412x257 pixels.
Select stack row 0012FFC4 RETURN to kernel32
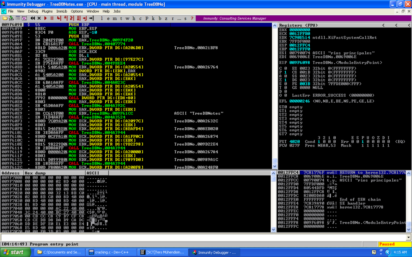click(x=342, y=172)
